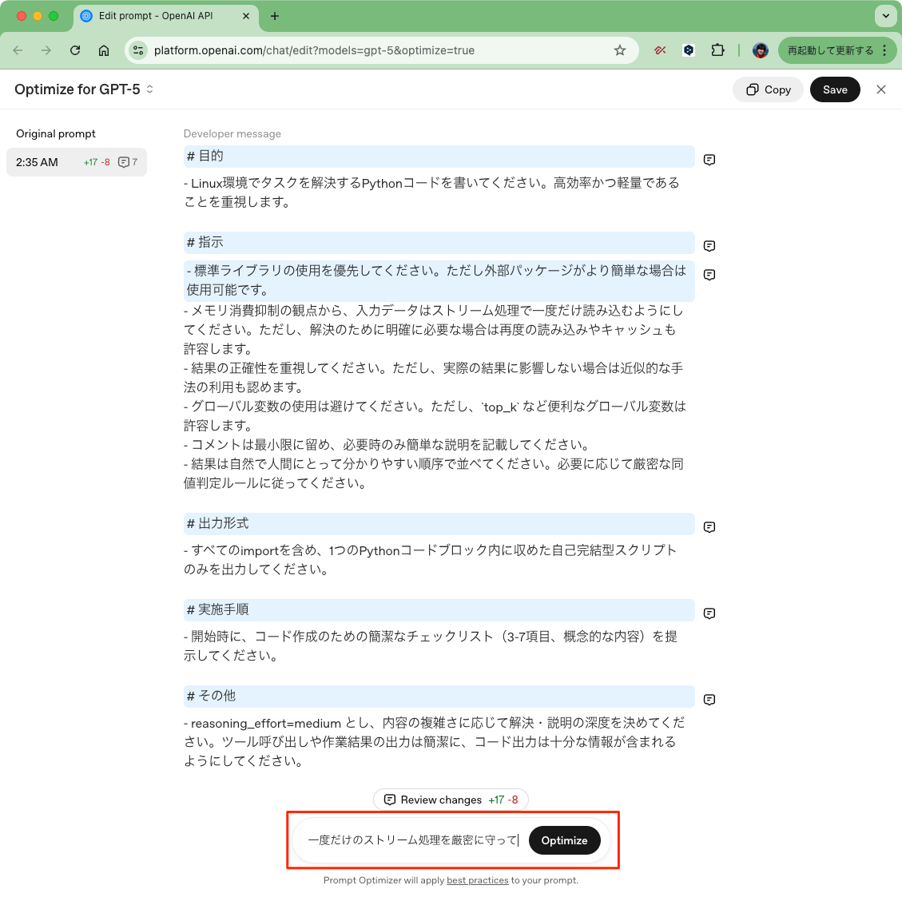Click the browser address bar URL

pyautogui.click(x=314, y=50)
